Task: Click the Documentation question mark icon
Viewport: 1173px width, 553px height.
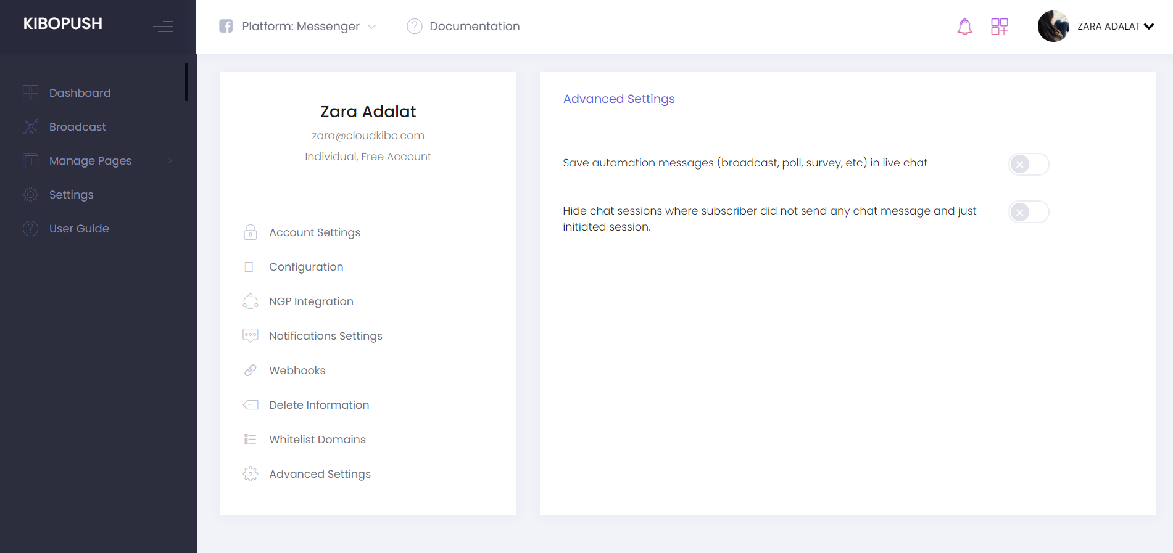Action: (x=415, y=27)
